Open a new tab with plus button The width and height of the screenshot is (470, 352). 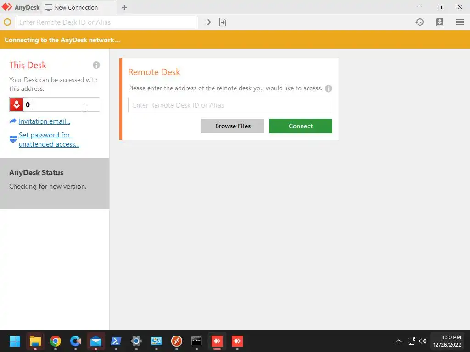[x=124, y=7]
